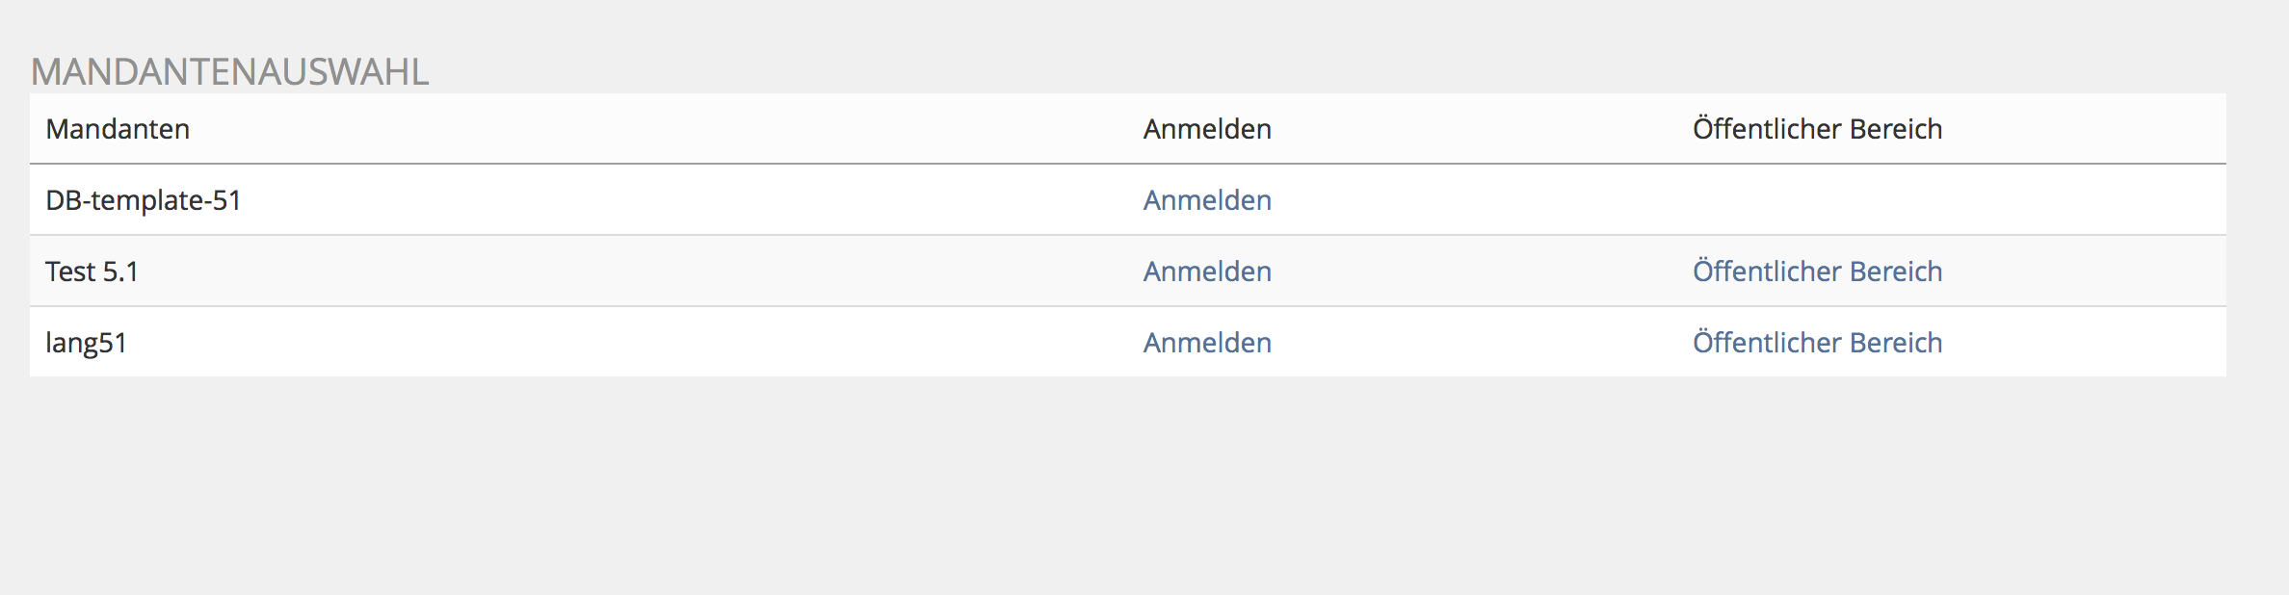Click the MANDANTENAUSWAHL page heading
Screen dimensions: 2289x595
point(229,72)
